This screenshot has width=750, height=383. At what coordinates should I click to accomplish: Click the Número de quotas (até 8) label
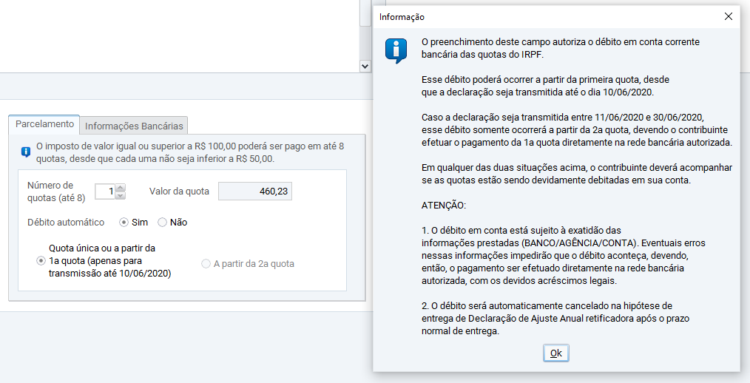[56, 191]
